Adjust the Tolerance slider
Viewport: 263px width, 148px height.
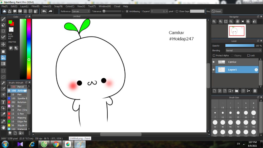pos(111,11)
